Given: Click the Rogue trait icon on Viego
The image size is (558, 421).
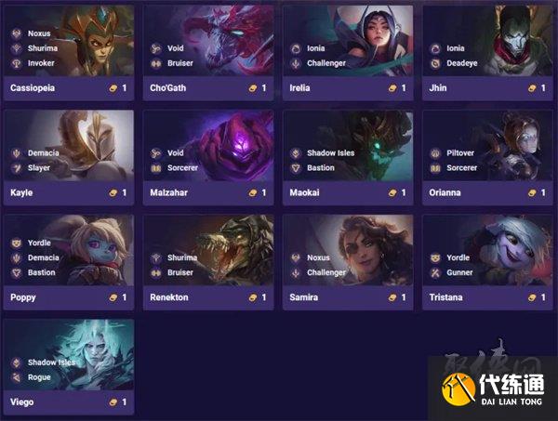Looking at the screenshot, I should (17, 377).
